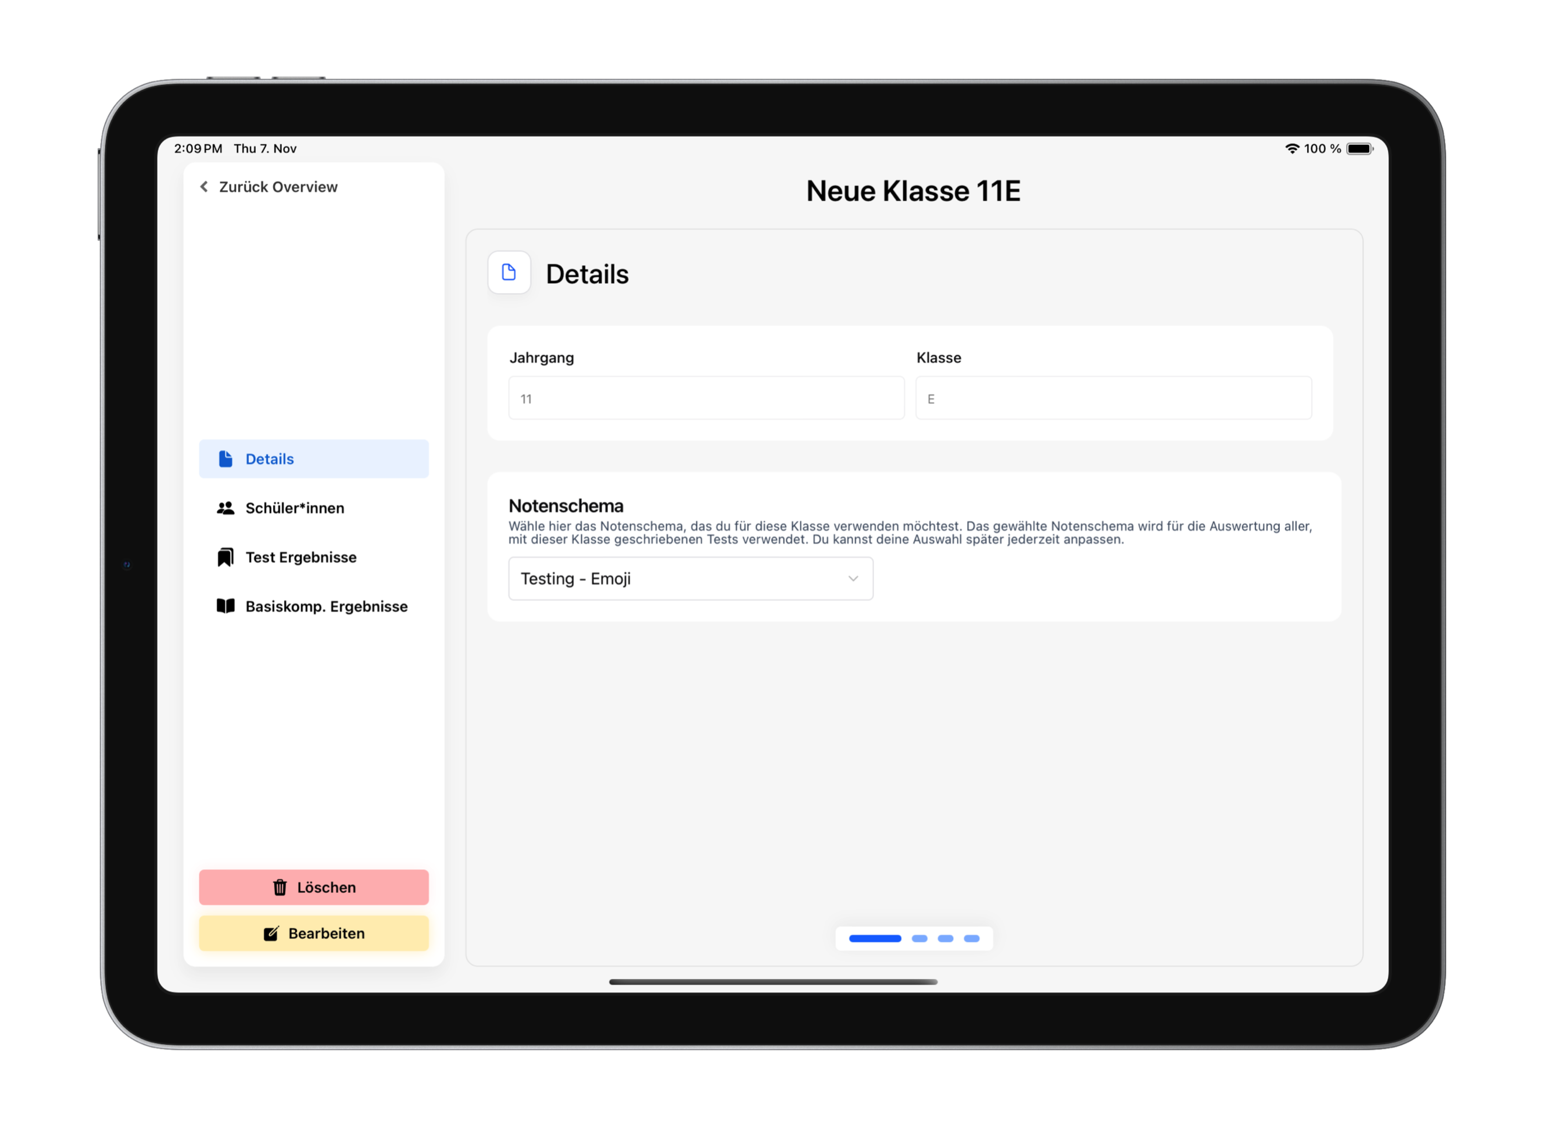Click the Details document icon in sidebar
Screen dimensions: 1546x1129
(x=226, y=459)
